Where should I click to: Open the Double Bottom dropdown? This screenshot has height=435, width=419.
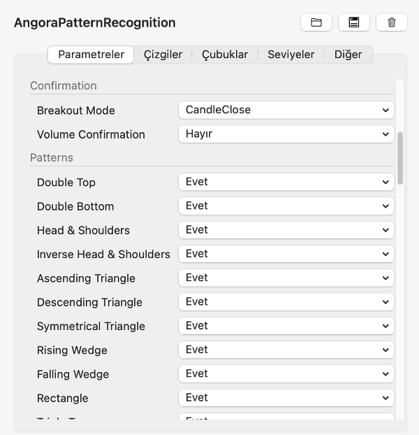286,206
